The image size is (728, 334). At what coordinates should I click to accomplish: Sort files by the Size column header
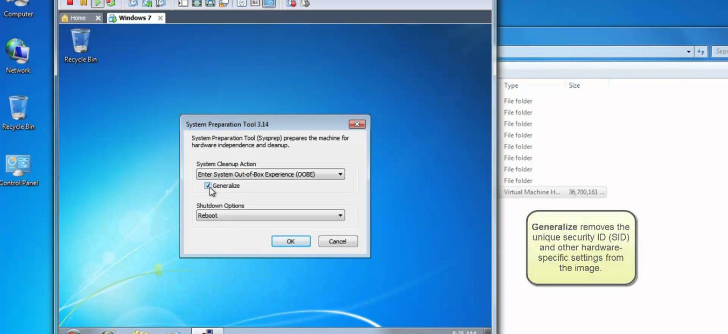click(574, 85)
